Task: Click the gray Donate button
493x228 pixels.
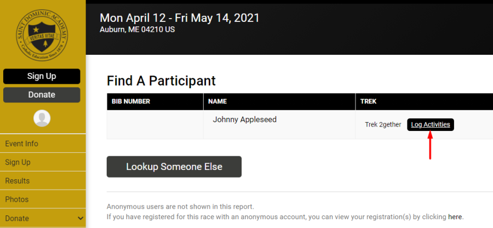Action: [x=42, y=95]
